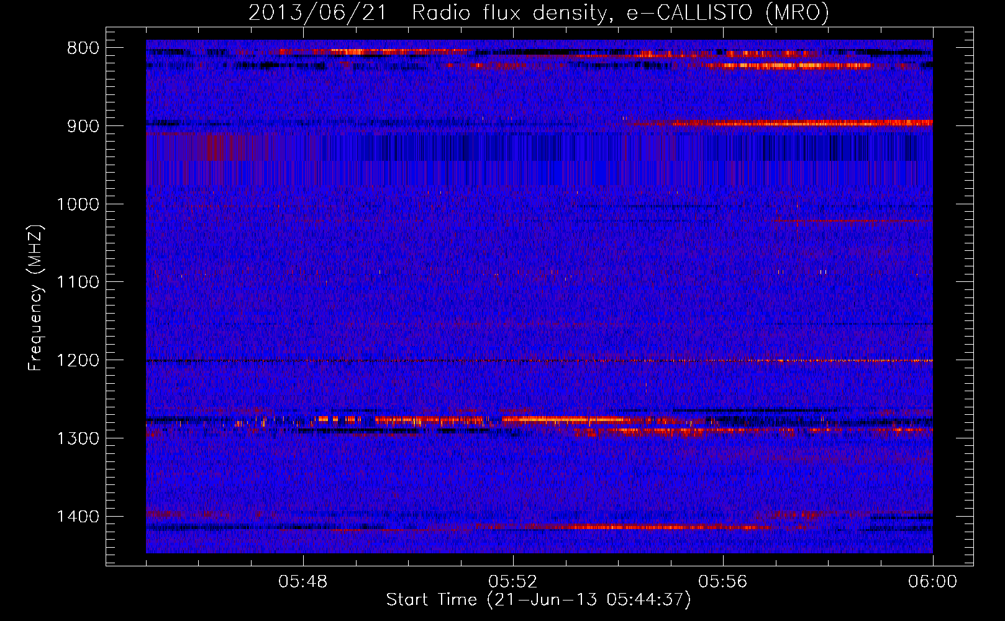Click the 05:48 time tick label

click(x=303, y=582)
